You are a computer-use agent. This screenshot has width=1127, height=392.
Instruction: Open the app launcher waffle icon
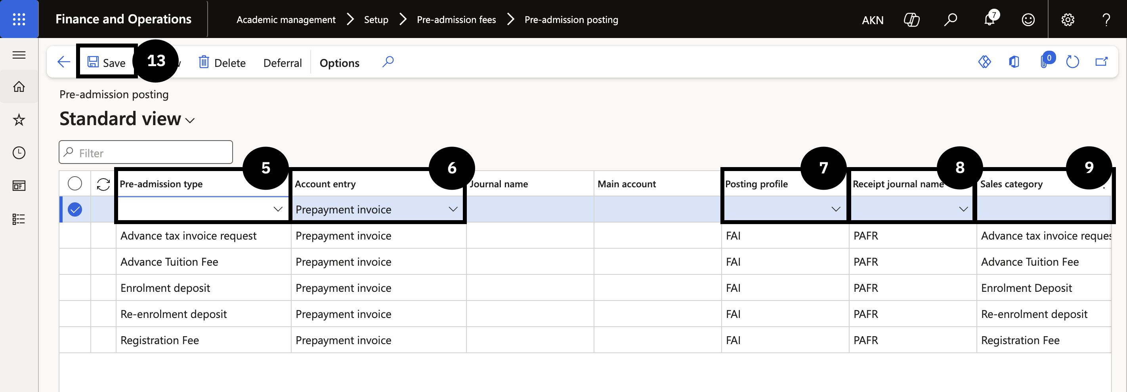(x=19, y=19)
